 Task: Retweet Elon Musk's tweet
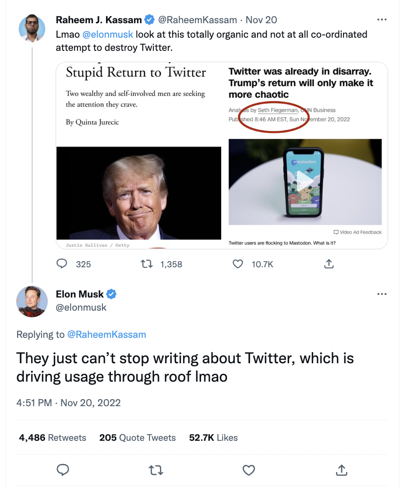click(155, 470)
